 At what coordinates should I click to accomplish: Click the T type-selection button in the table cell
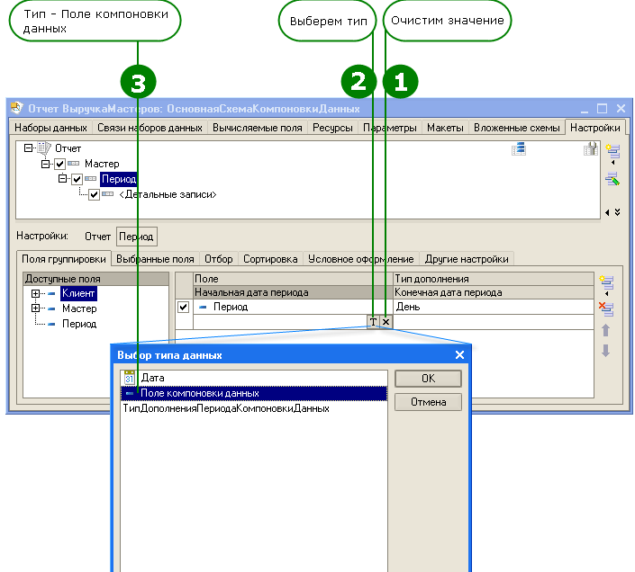point(373,322)
